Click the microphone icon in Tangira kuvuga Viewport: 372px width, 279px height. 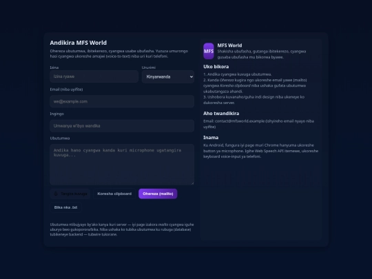tap(56, 194)
